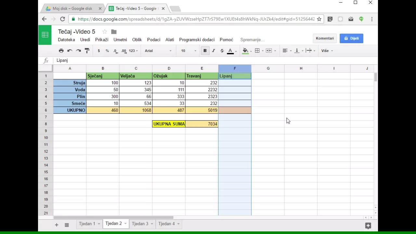
Task: Click the blue Dijeli share button
Action: pos(351,38)
